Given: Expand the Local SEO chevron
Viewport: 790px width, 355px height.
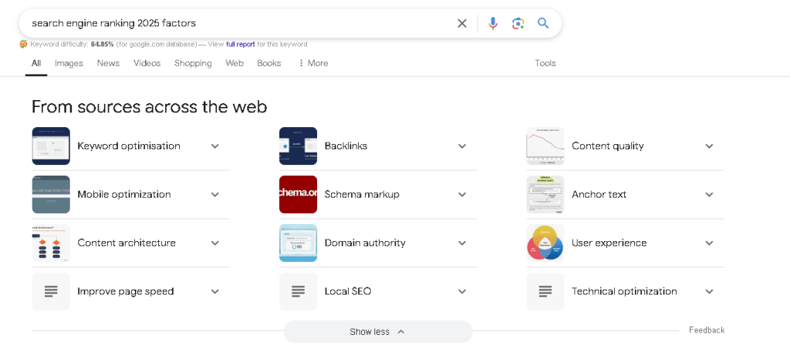Looking at the screenshot, I should (x=462, y=291).
